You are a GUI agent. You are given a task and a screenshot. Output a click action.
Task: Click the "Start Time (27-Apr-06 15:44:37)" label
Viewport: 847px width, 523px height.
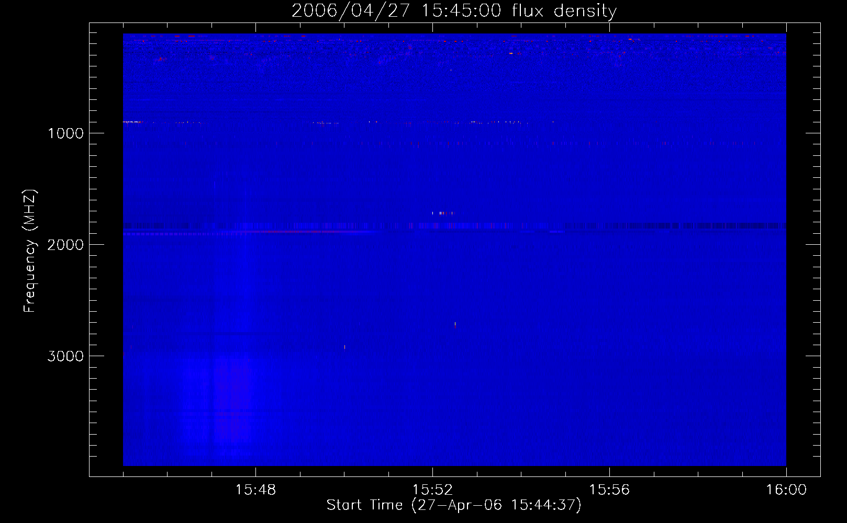(454, 505)
